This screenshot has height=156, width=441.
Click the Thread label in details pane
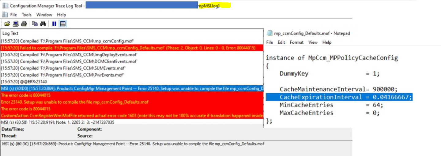(x=9, y=136)
